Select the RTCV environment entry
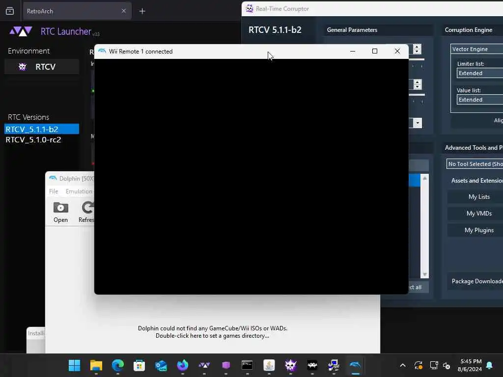503x377 pixels. point(42,67)
